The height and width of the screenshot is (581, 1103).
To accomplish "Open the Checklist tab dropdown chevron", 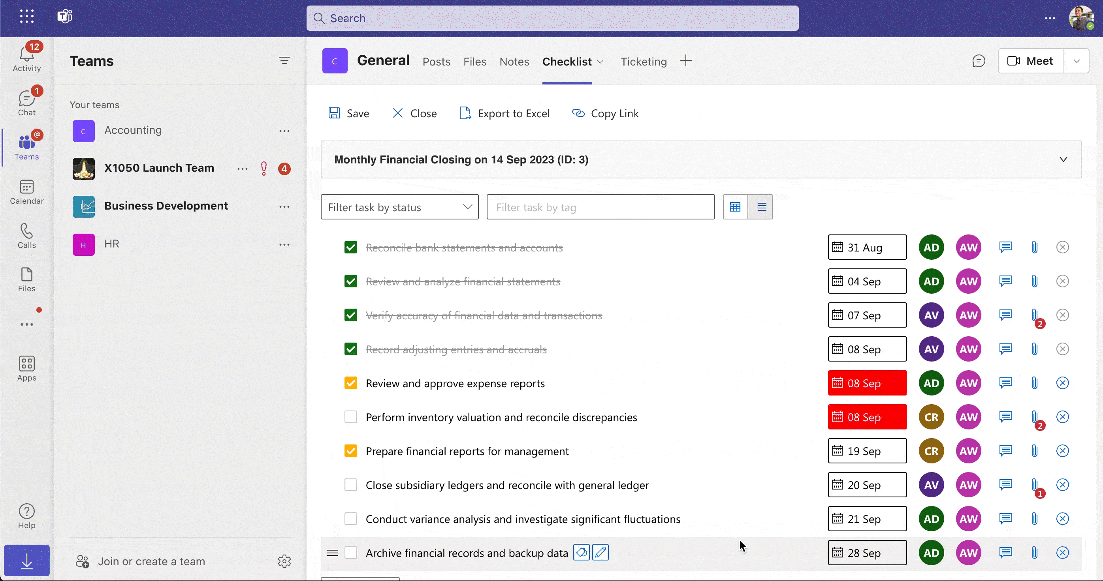I will [x=600, y=62].
